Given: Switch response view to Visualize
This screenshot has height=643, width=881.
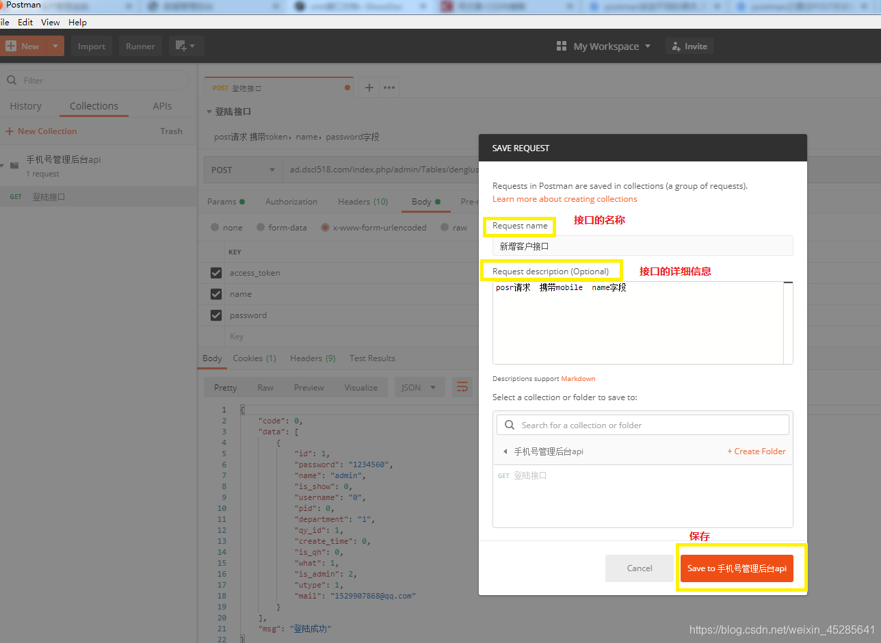Looking at the screenshot, I should tap(361, 388).
